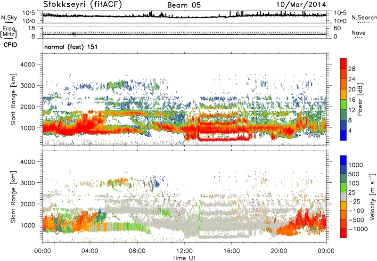
Task: Click the light green Power color bar segment between 12 and 16
Action: point(344,105)
